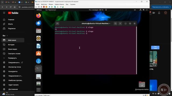This screenshot has width=172, height=96.
Task: Open Firefox from the Ubuntu dock
Action: point(38,15)
